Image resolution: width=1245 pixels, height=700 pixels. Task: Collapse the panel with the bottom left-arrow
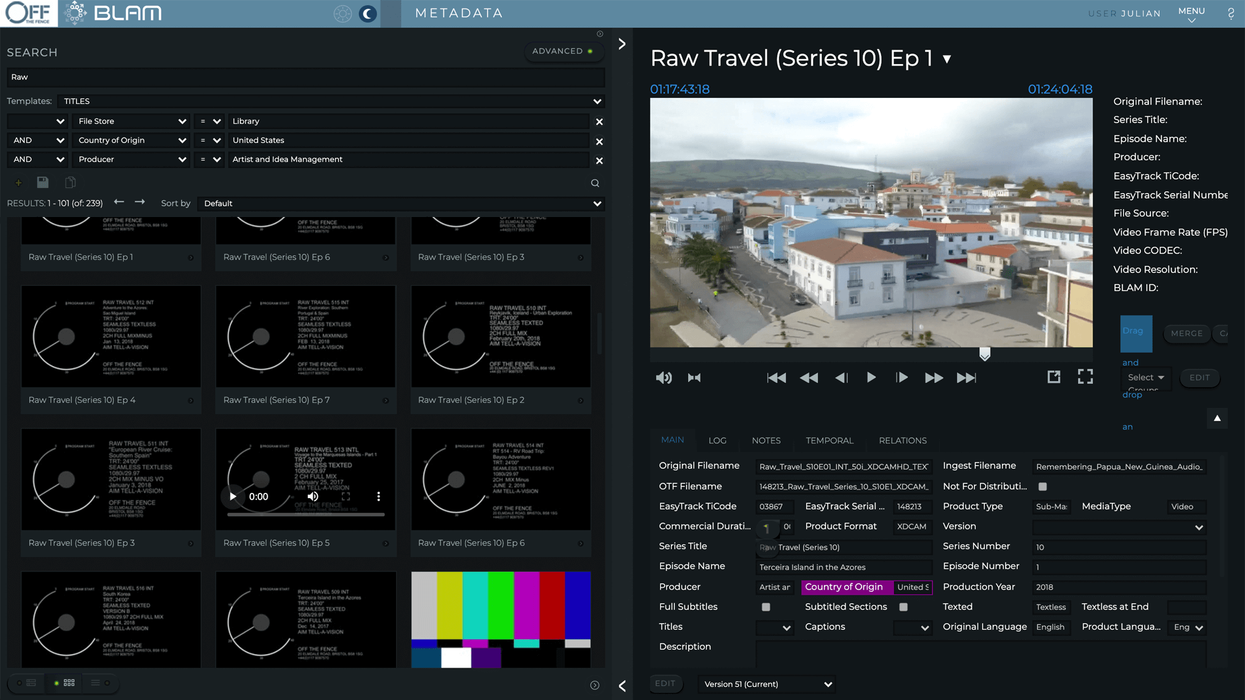tap(622, 686)
